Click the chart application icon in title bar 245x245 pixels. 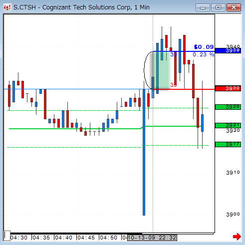pos(7,7)
